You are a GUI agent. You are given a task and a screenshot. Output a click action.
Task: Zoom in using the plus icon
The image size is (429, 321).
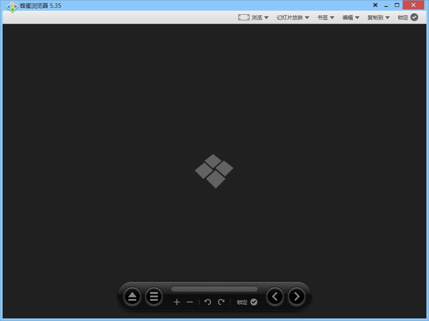[x=177, y=302]
